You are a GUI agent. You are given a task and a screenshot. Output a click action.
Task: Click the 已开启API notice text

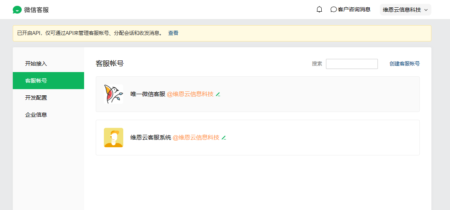pos(90,33)
